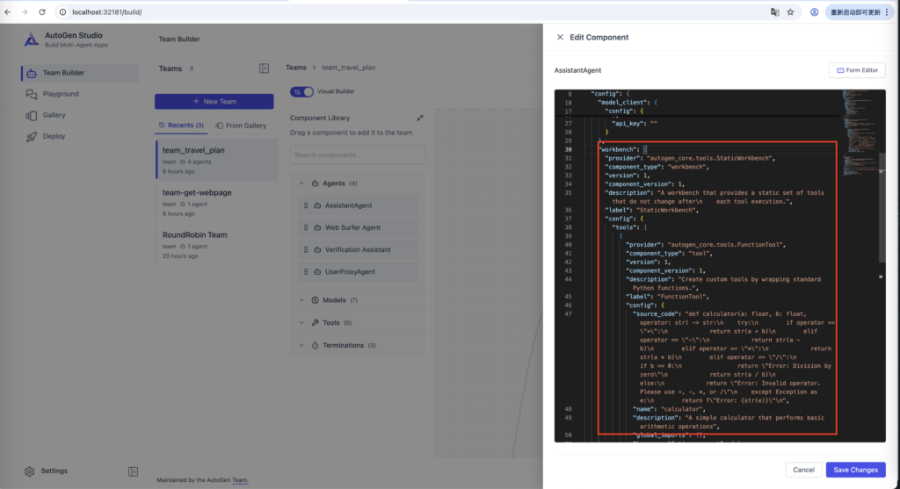Viewport: 900px width, 489px height.
Task: Open the browser profile icon
Action: pyautogui.click(x=814, y=12)
